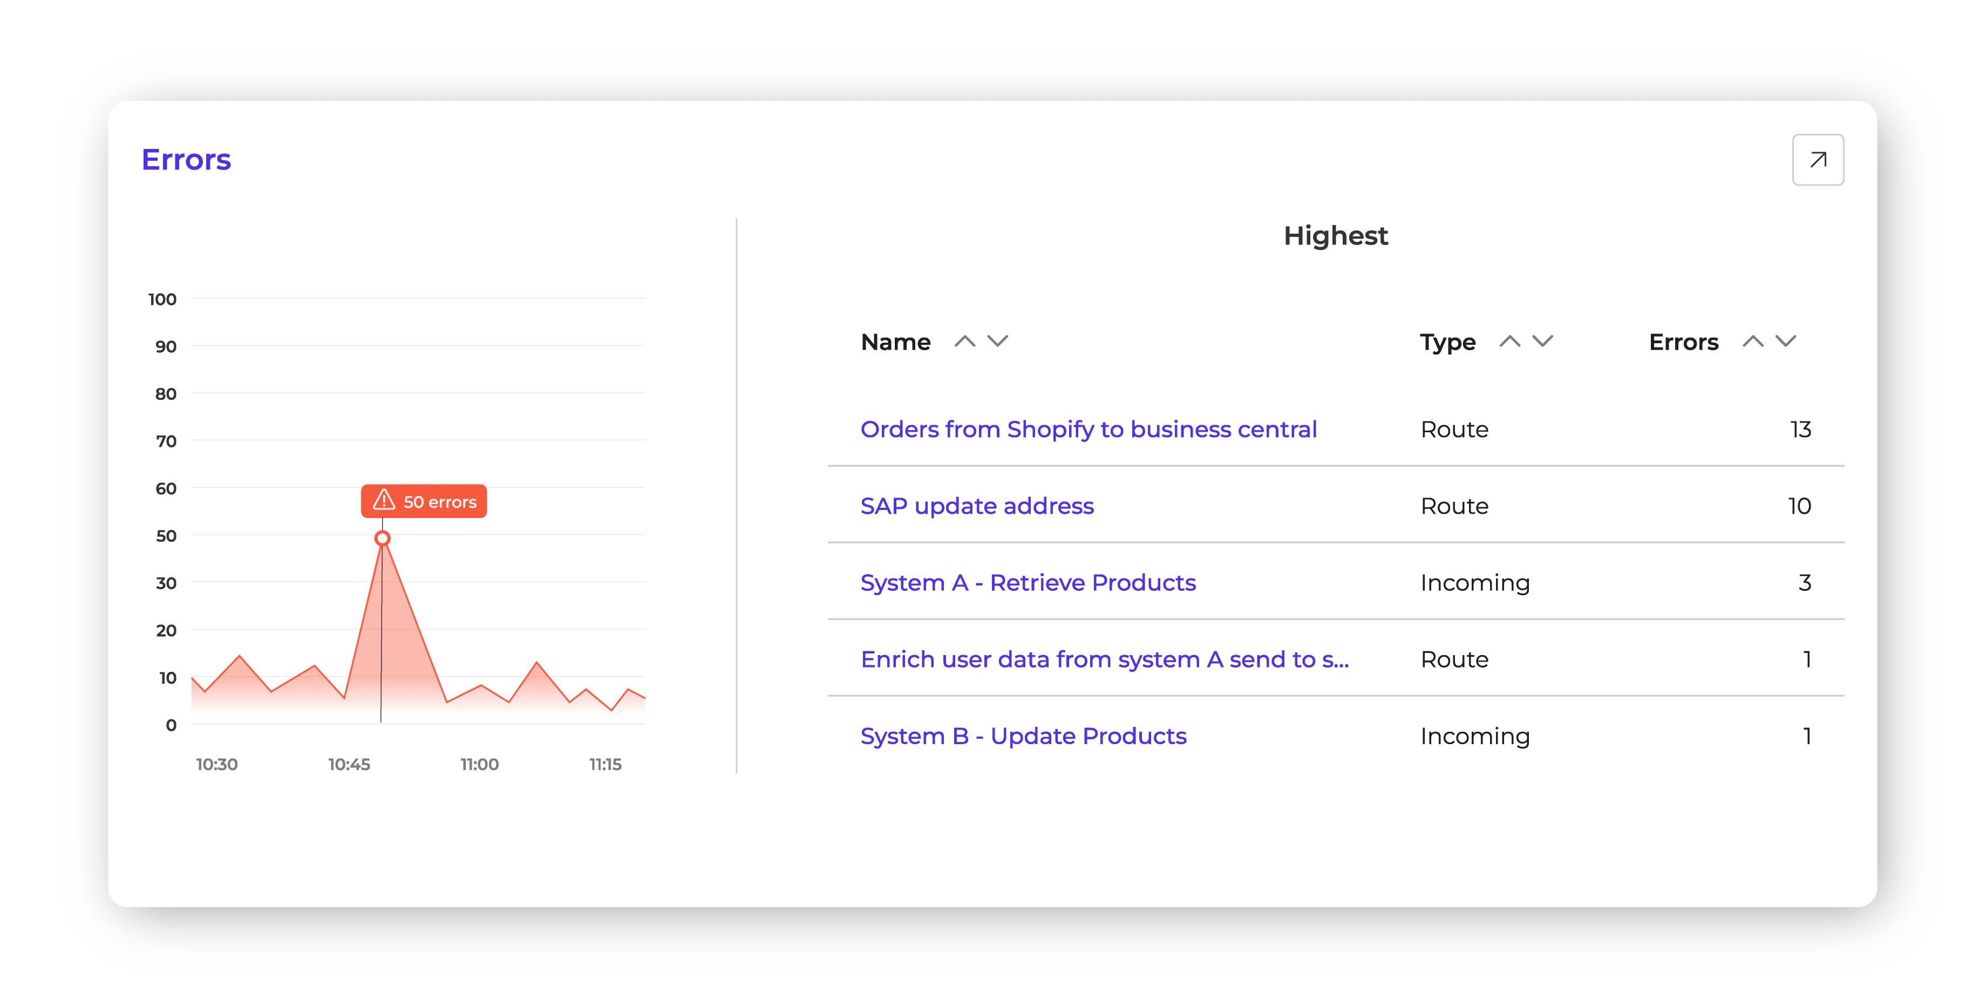This screenshot has height=1001, width=1986.
Task: Sort Name column descending with down chevron
Action: click(998, 342)
